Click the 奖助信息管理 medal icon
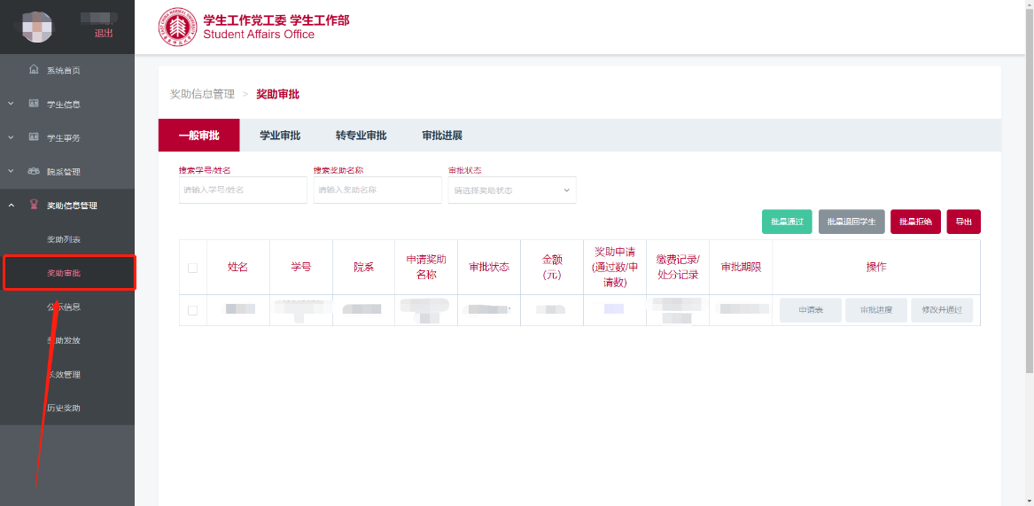 (34, 206)
